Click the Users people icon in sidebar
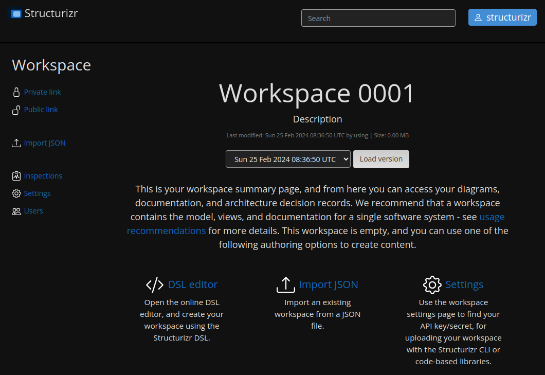Screen dimensions: 545x375 coord(15,210)
